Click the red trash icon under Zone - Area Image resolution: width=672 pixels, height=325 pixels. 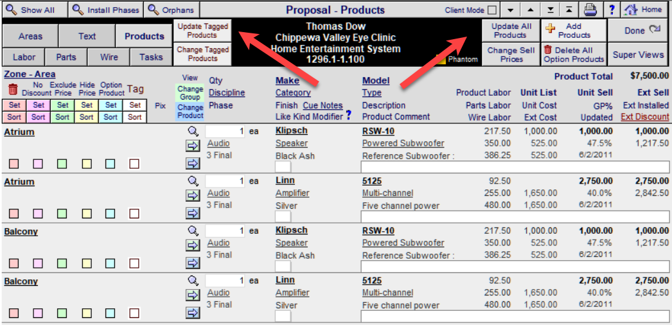(13, 89)
